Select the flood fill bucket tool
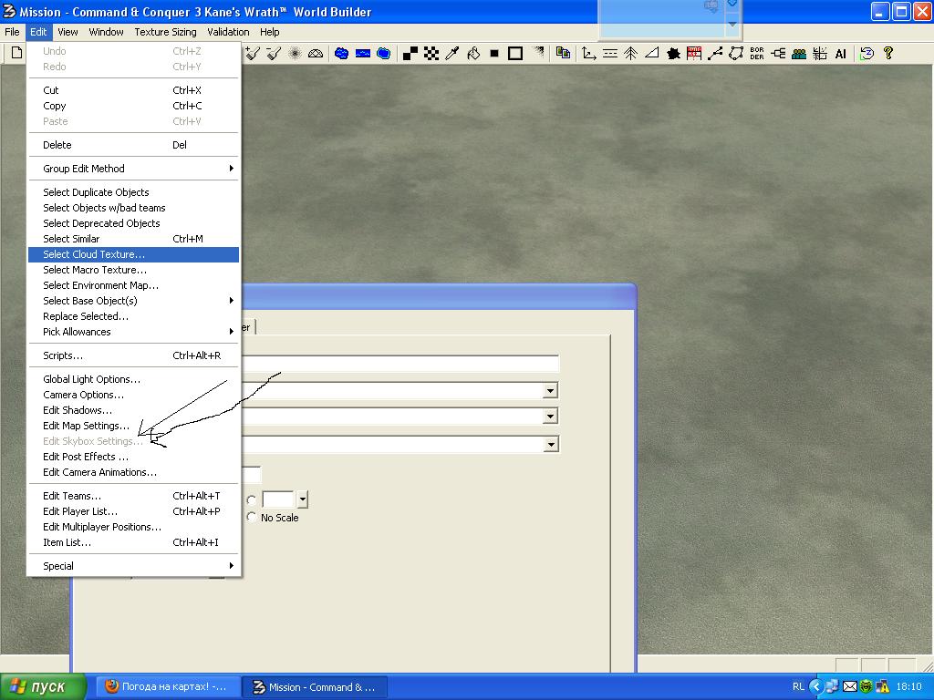The width and height of the screenshot is (934, 700). pyautogui.click(x=473, y=54)
